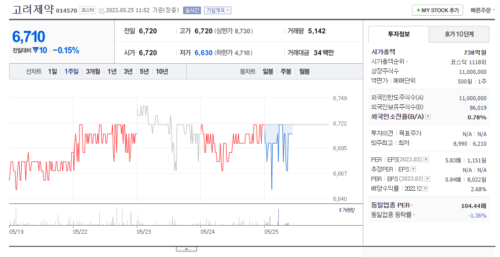Select the 1년 line chart period

112,71
